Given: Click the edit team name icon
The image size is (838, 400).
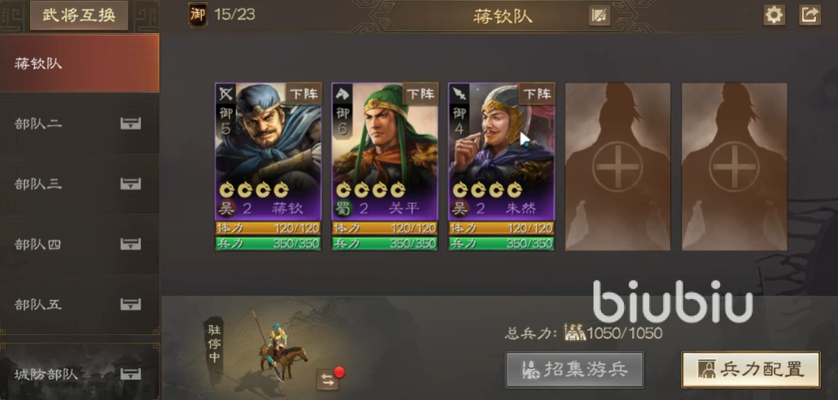Looking at the screenshot, I should point(599,16).
